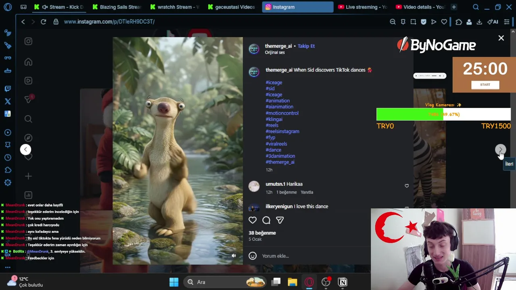Show more sidebar options ellipsis
Image resolution: width=516 pixels, height=290 pixels.
point(8,267)
